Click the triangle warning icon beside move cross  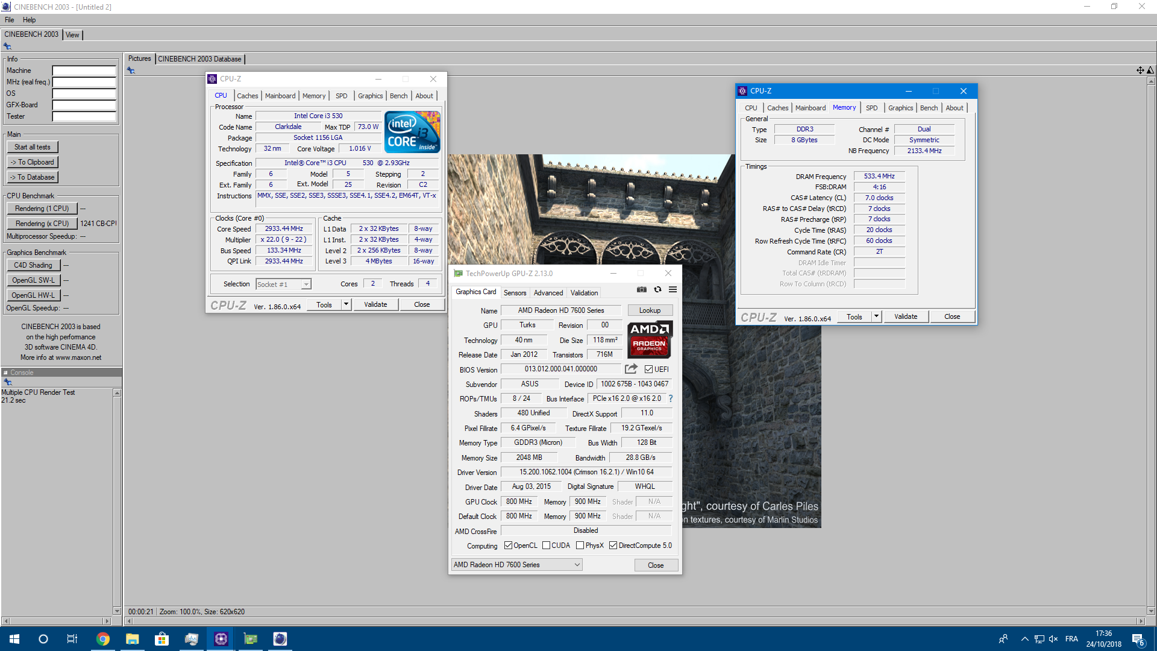pyautogui.click(x=1150, y=71)
